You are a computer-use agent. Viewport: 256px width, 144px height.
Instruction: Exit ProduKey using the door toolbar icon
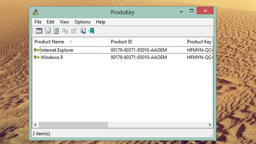click(x=91, y=31)
